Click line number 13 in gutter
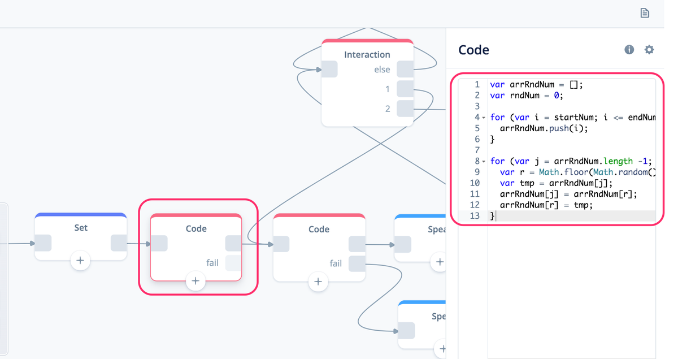 coord(475,216)
